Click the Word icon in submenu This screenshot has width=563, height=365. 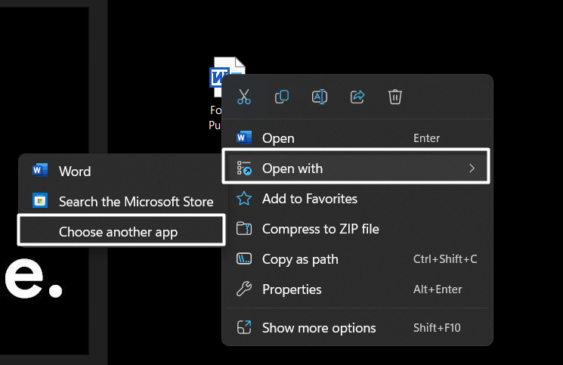pyautogui.click(x=40, y=170)
